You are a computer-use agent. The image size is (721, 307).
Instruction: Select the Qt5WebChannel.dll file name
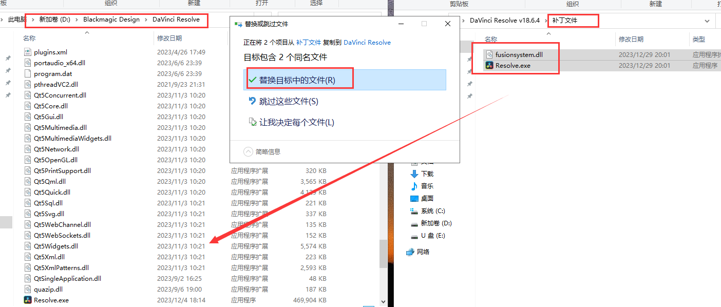coord(62,224)
